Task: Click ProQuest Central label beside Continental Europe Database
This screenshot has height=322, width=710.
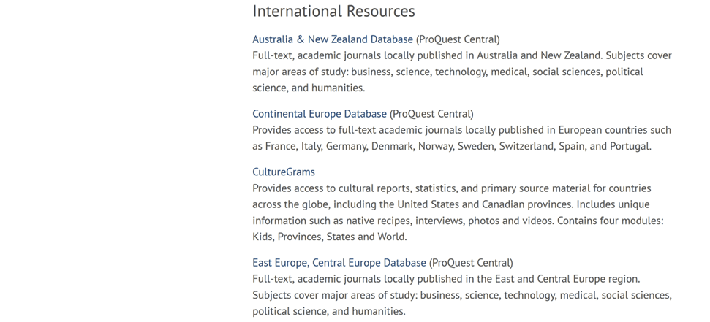Action: [x=431, y=114]
